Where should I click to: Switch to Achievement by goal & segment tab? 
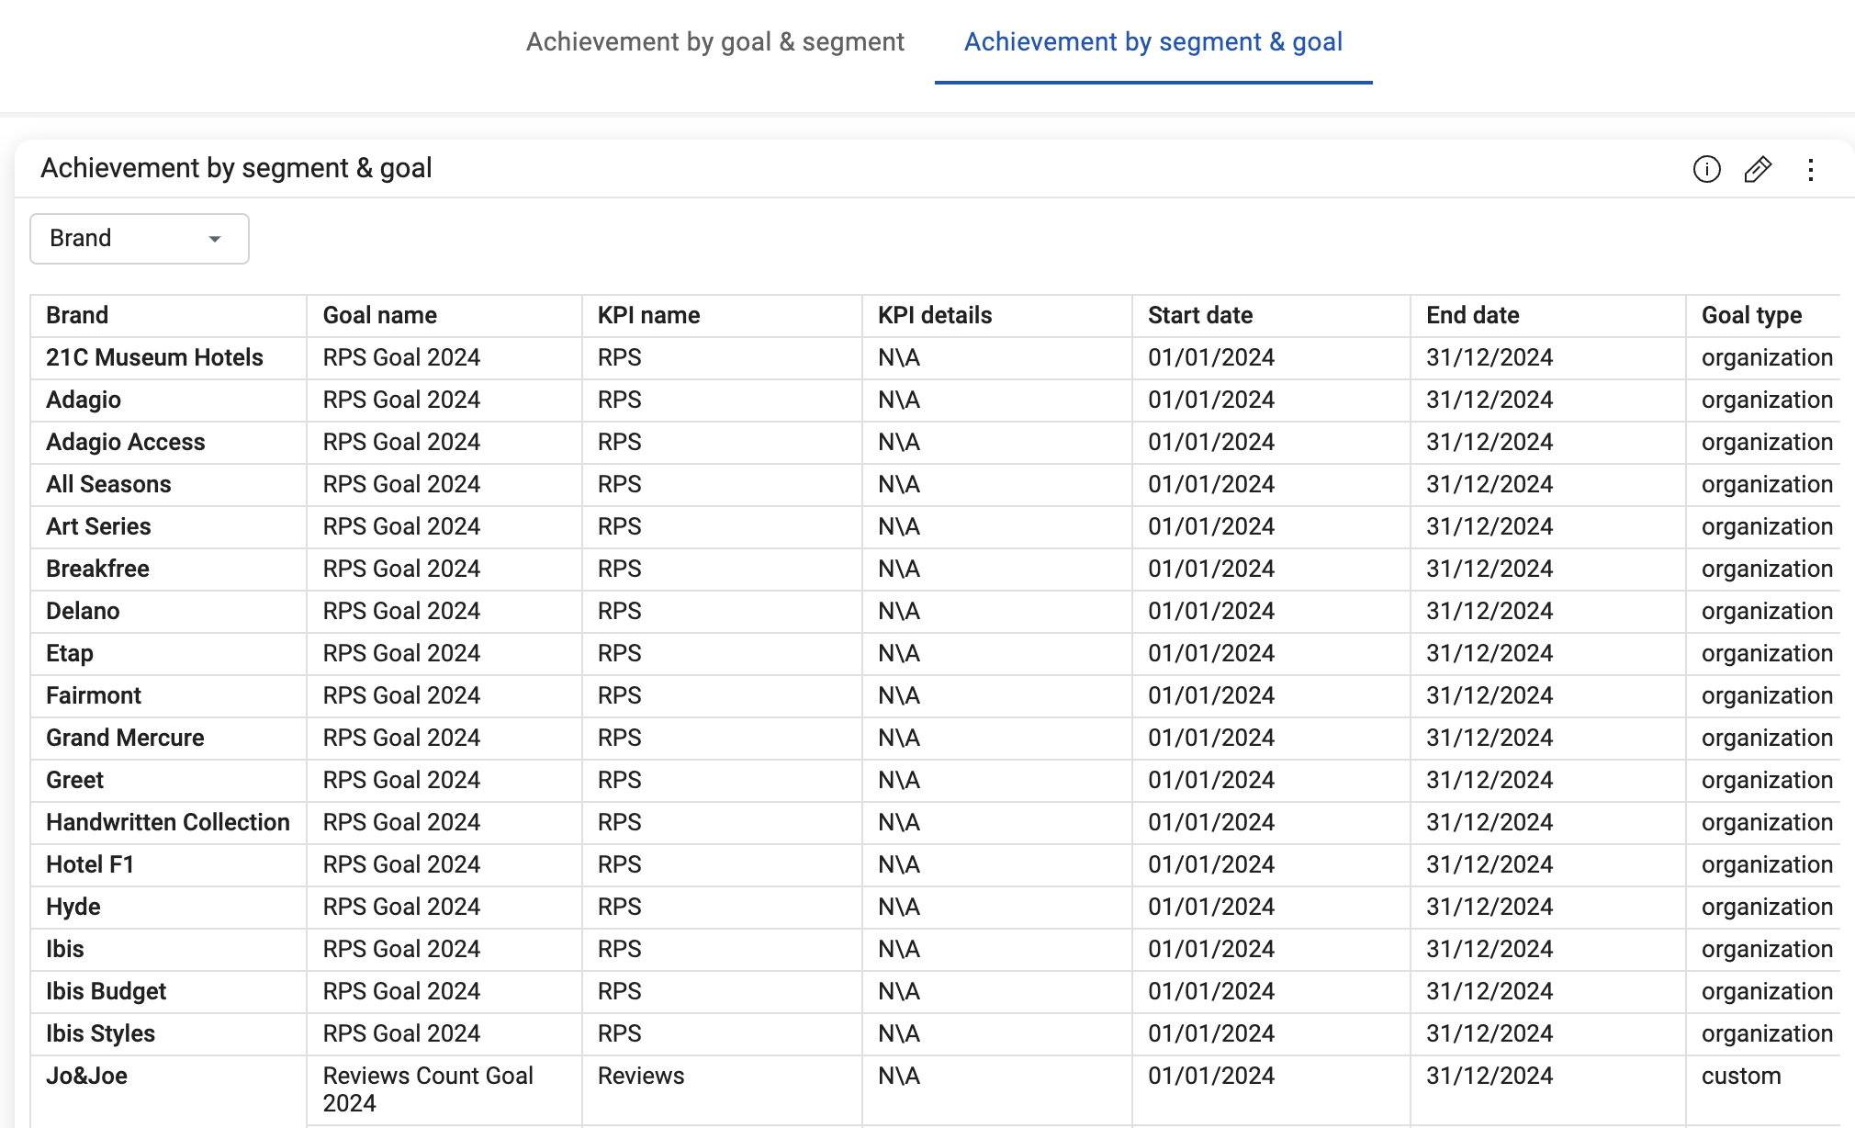pos(714,42)
